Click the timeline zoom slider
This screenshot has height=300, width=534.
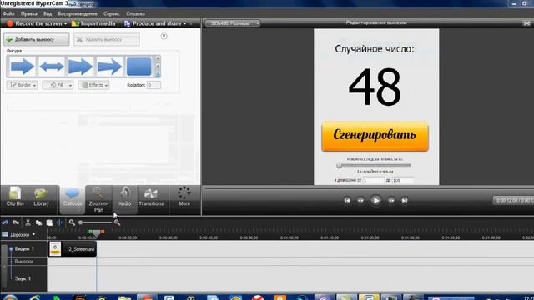pos(95,222)
